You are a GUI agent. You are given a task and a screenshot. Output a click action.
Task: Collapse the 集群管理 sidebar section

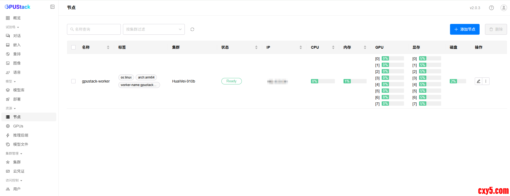pos(14,154)
